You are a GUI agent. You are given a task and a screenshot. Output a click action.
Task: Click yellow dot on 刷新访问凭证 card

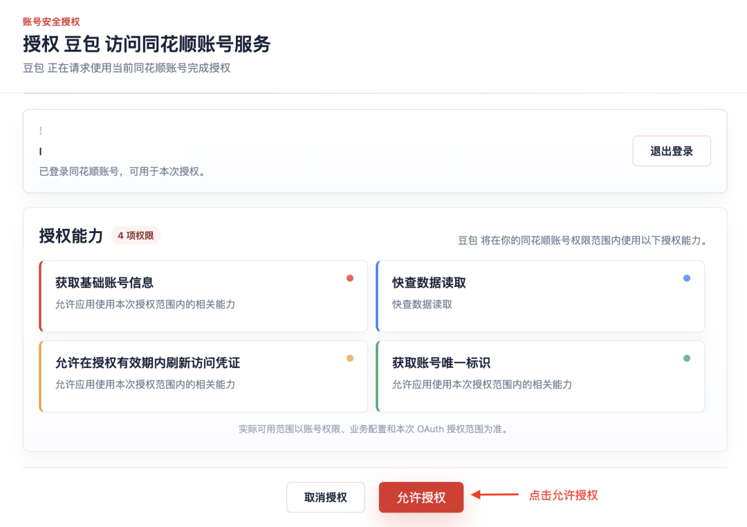tap(350, 358)
